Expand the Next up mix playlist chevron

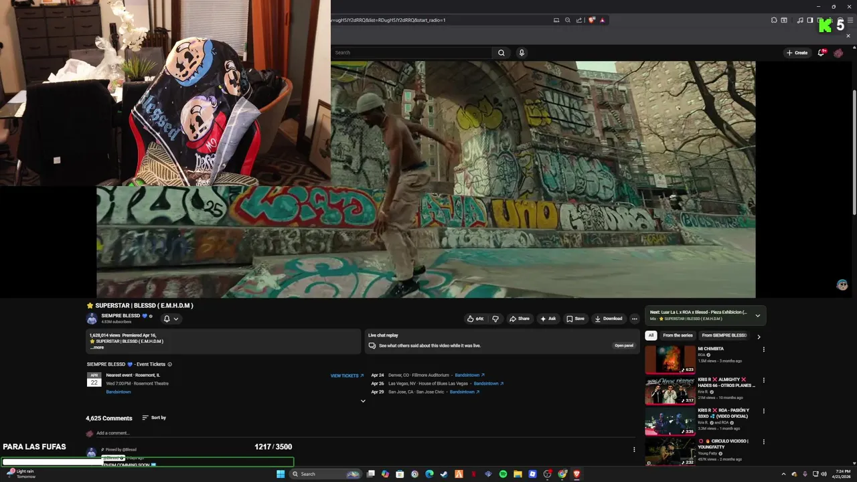click(x=758, y=315)
